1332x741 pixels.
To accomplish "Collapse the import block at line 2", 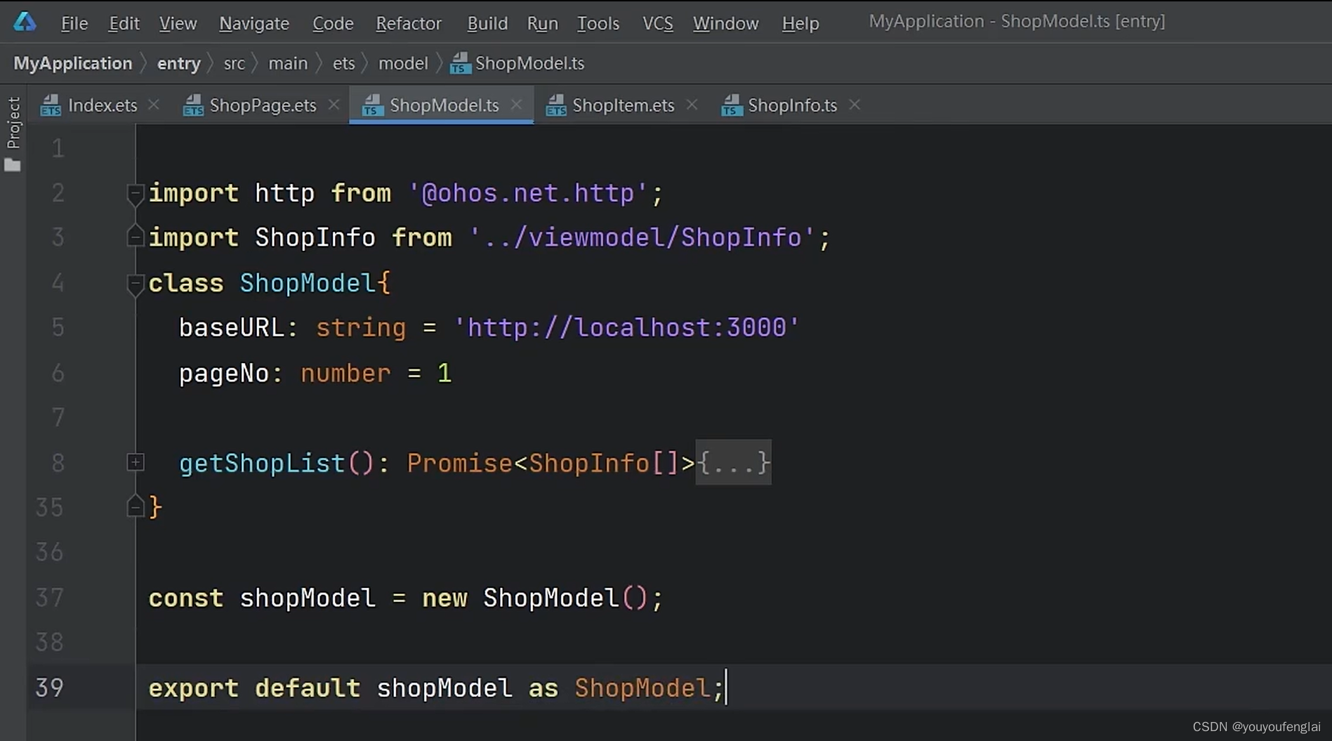I will pyautogui.click(x=136, y=194).
